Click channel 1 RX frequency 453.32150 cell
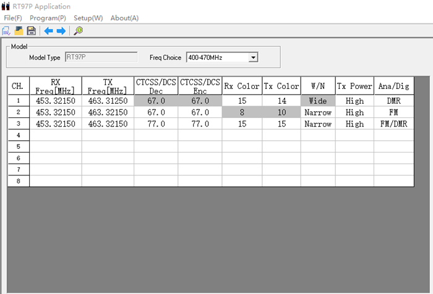 coord(56,101)
